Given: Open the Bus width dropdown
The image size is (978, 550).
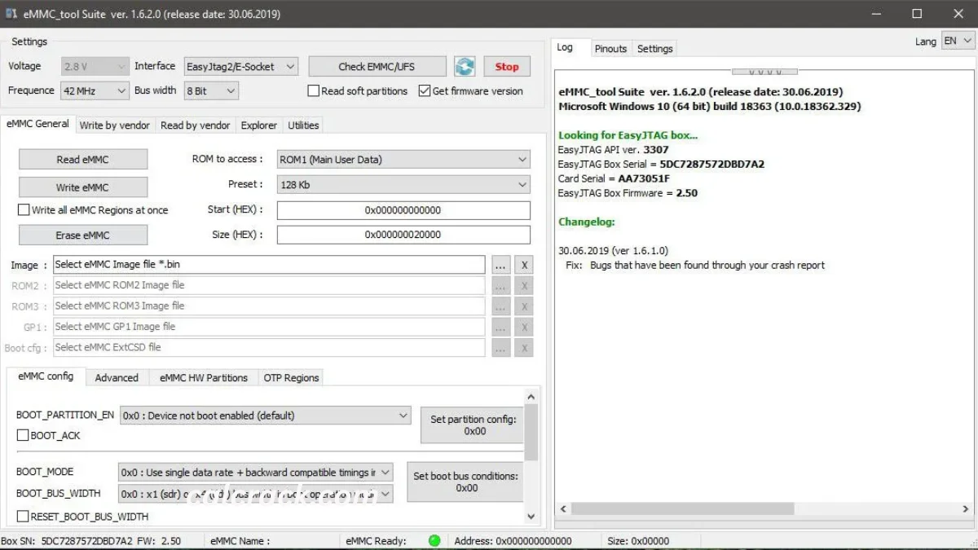Looking at the screenshot, I should pyautogui.click(x=211, y=91).
